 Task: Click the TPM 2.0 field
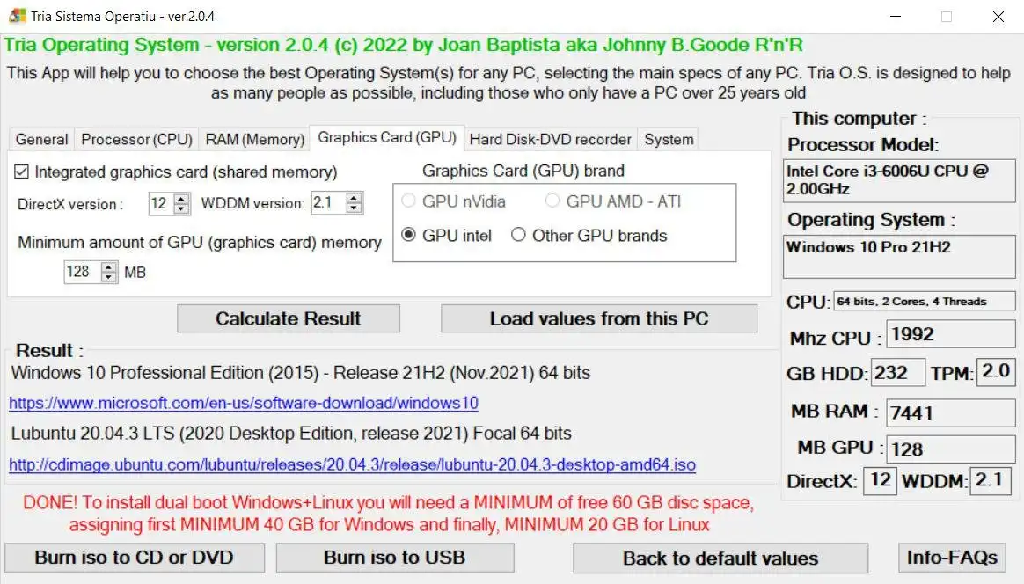point(996,372)
